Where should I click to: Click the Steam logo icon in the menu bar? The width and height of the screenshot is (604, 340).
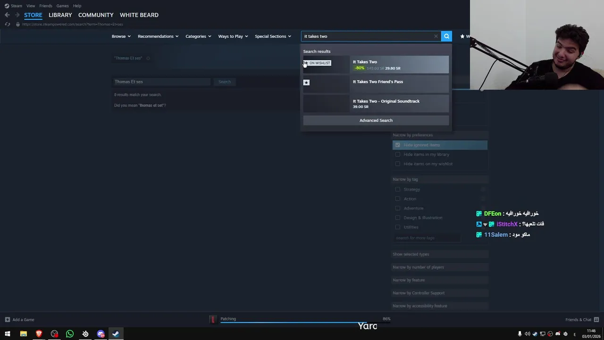click(7, 6)
